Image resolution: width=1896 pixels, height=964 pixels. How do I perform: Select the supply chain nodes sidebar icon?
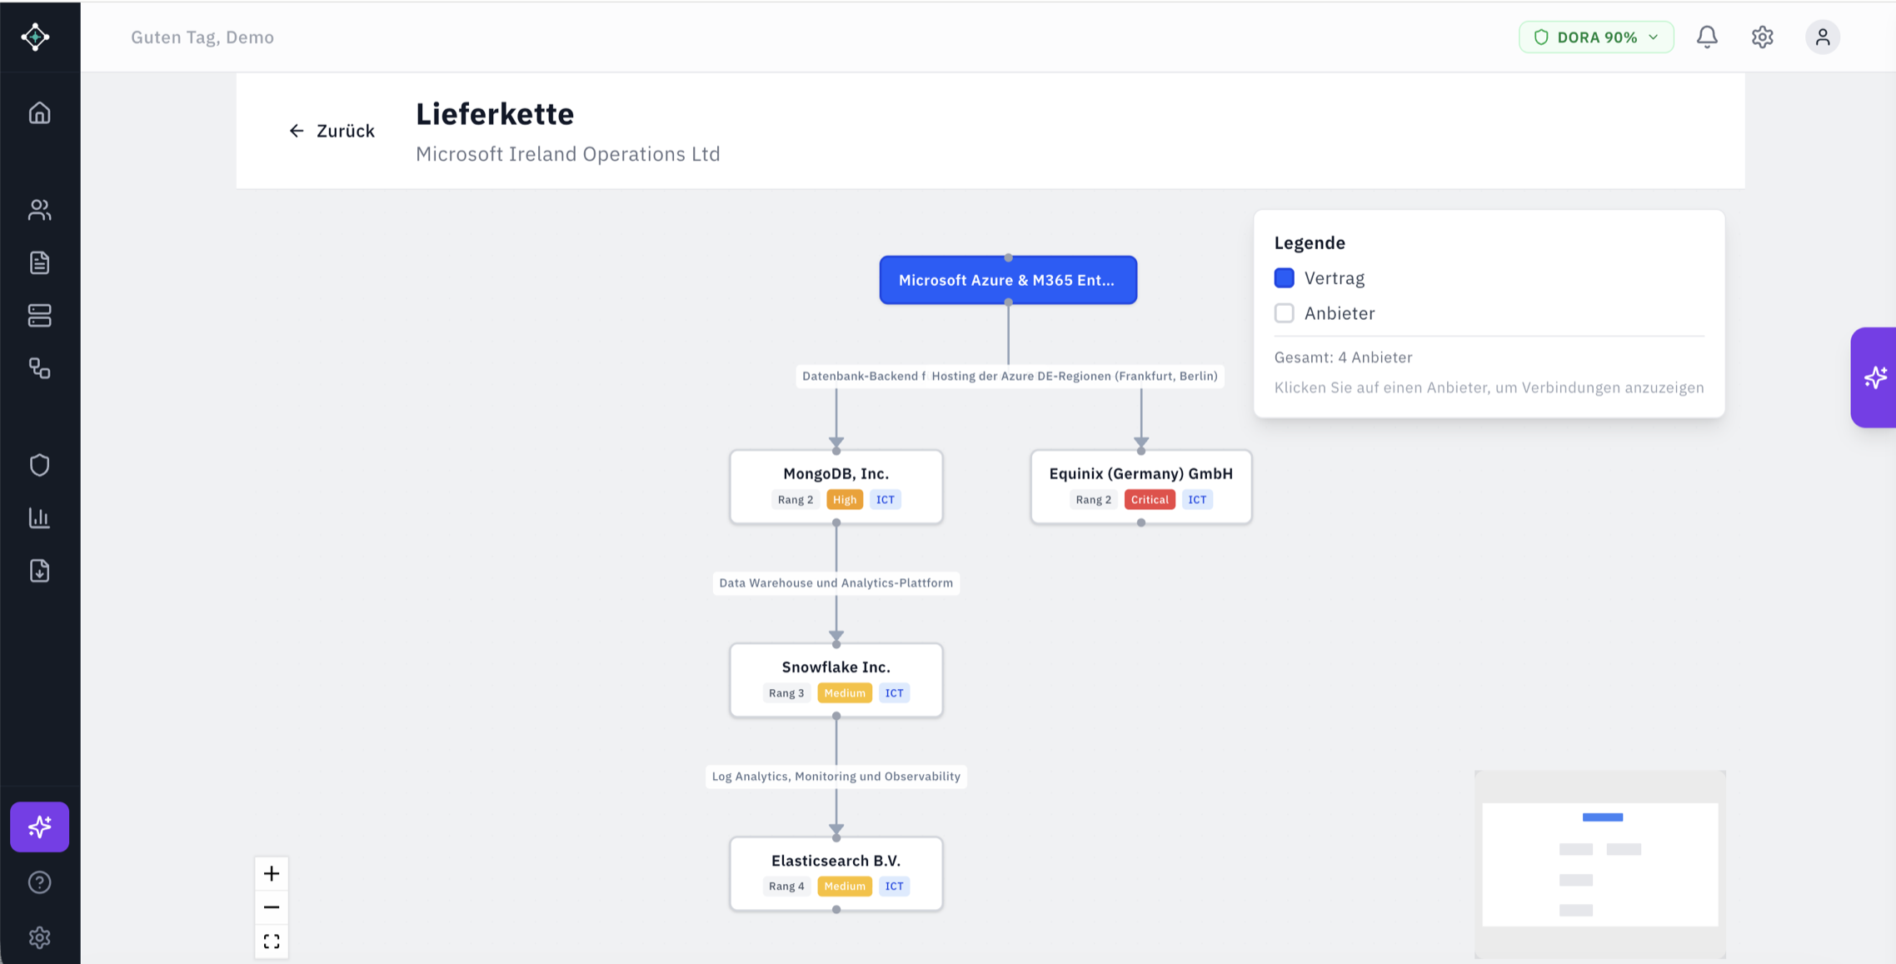pos(39,368)
